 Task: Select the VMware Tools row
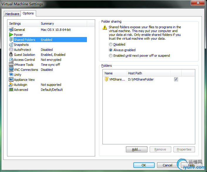click(x=48, y=65)
